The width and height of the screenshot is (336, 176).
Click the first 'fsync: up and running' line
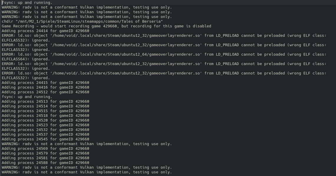point(27,3)
